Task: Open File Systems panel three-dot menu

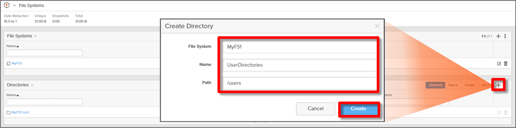Action: pyautogui.click(x=505, y=36)
